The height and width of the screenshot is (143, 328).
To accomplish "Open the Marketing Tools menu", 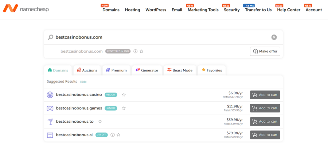I will coord(203,10).
